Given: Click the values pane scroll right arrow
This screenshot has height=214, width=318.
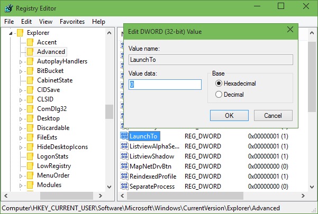Looking at the screenshot, I should [x=303, y=196].
